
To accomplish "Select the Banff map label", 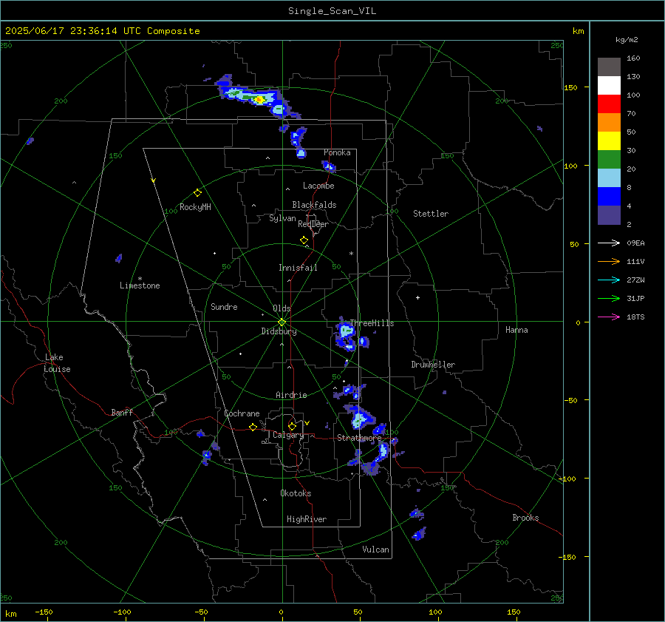I will 122,413.
